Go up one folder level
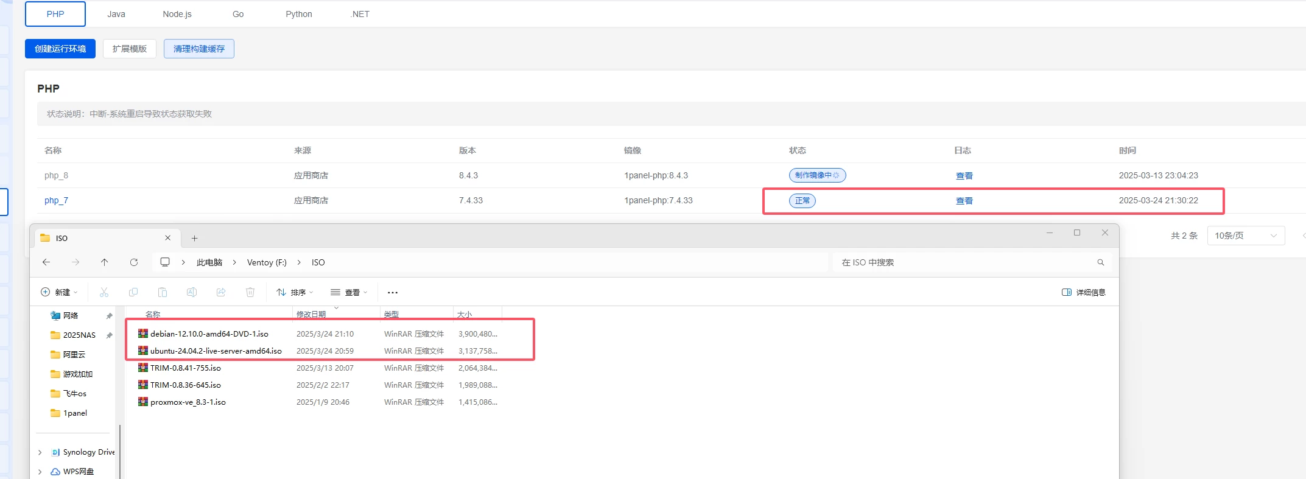 [105, 262]
